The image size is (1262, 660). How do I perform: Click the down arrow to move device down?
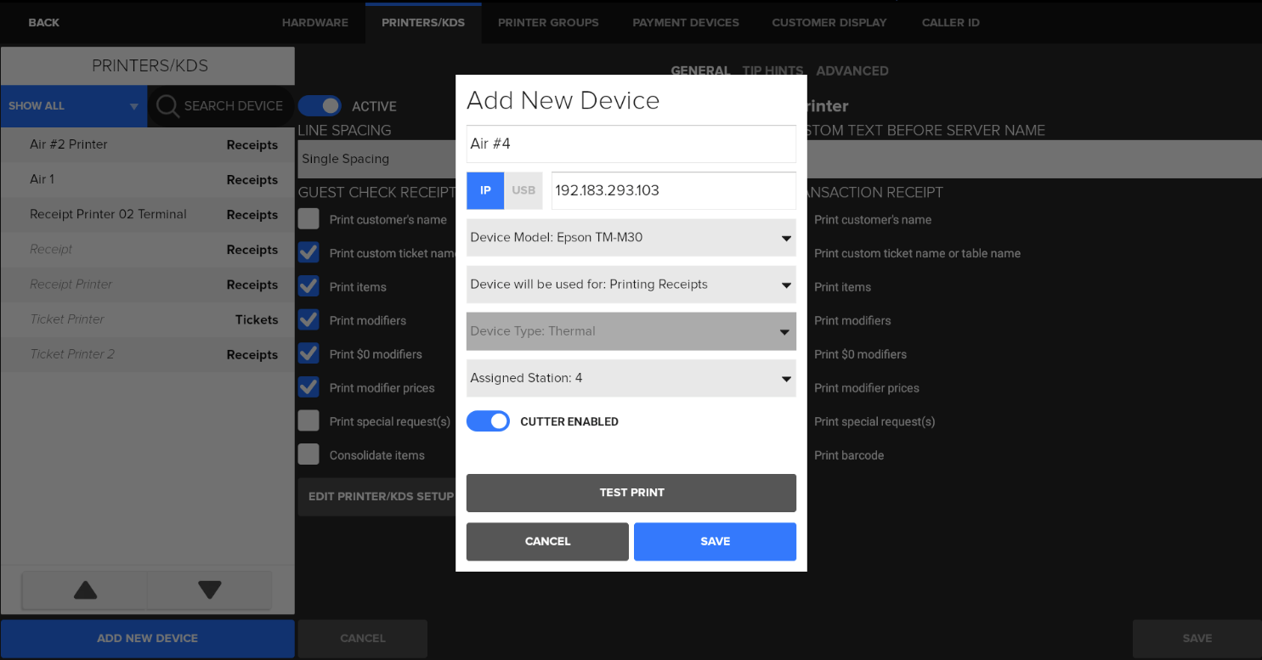tap(209, 589)
